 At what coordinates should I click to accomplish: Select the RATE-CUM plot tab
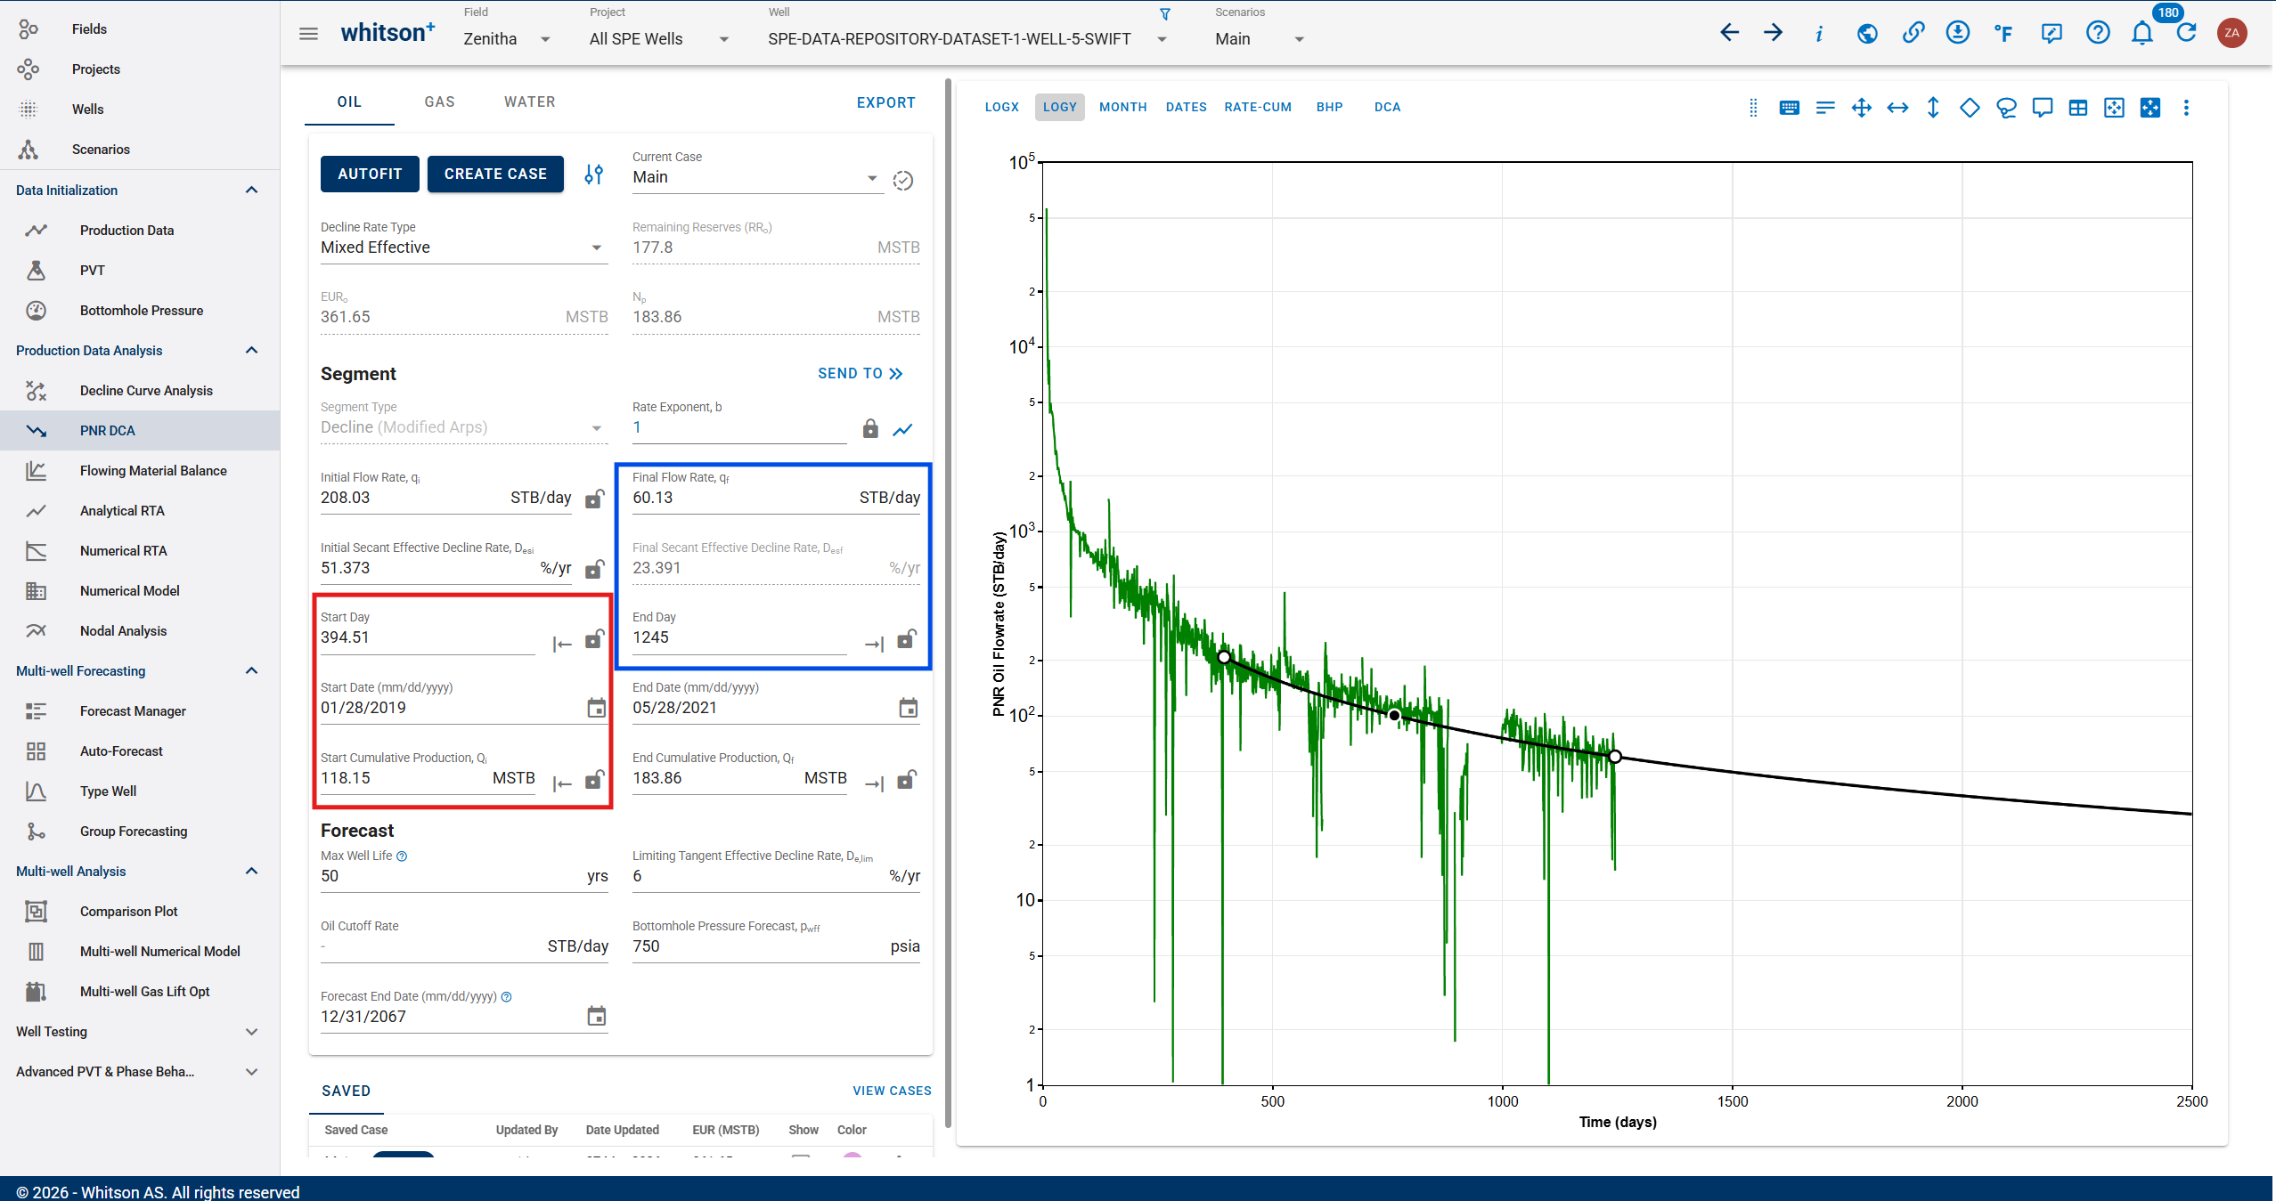(x=1258, y=107)
